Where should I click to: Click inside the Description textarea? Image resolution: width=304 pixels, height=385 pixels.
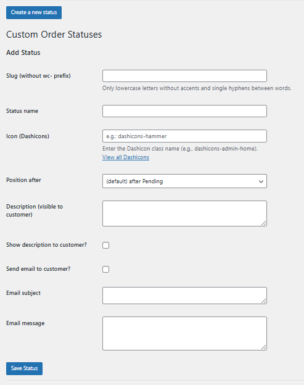tap(184, 213)
